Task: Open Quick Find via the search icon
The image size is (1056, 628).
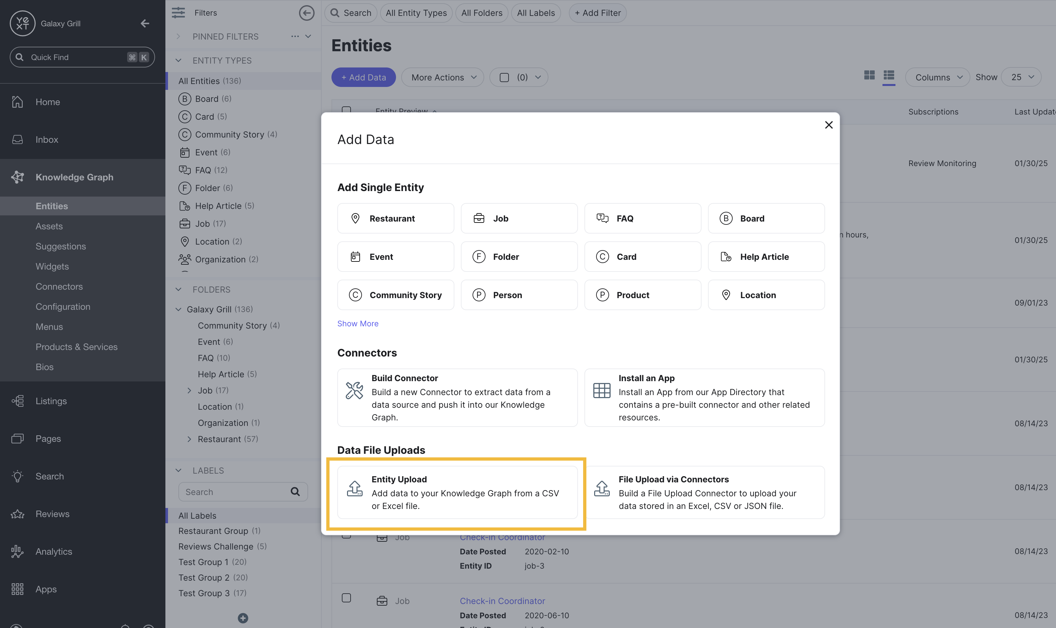Action: [x=19, y=57]
